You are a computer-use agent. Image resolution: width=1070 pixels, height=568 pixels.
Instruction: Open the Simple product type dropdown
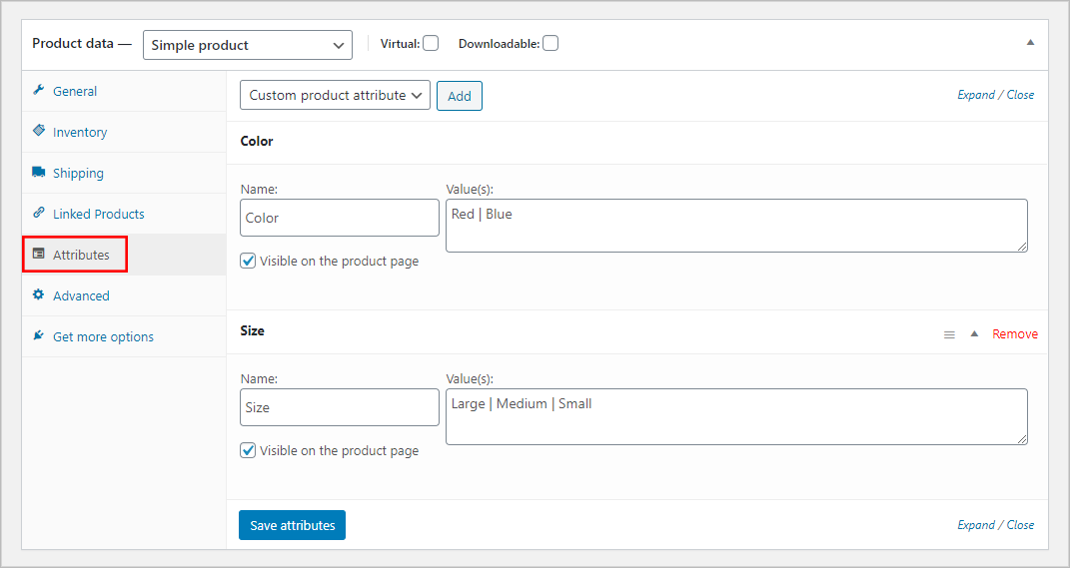[x=247, y=45]
